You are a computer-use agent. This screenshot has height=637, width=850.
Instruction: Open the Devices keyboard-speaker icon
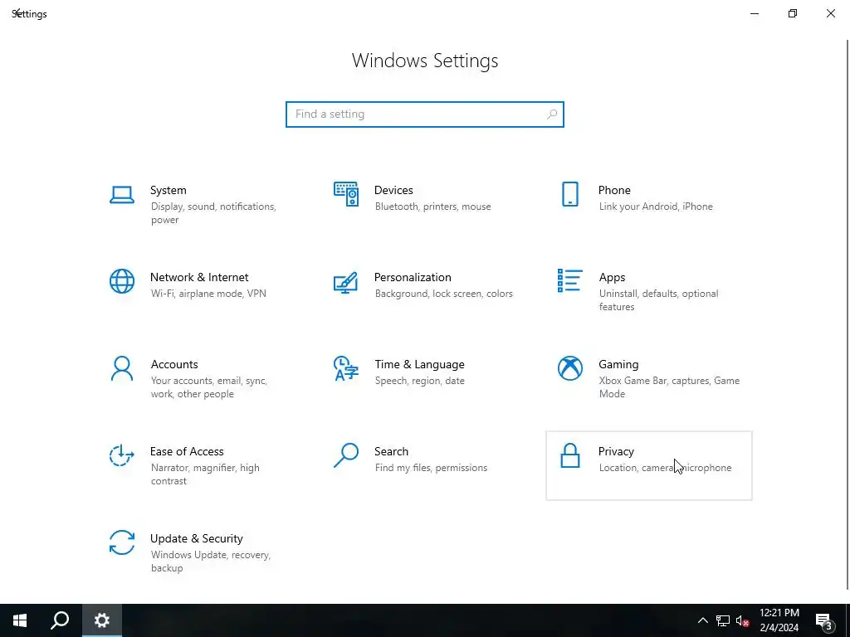click(346, 194)
